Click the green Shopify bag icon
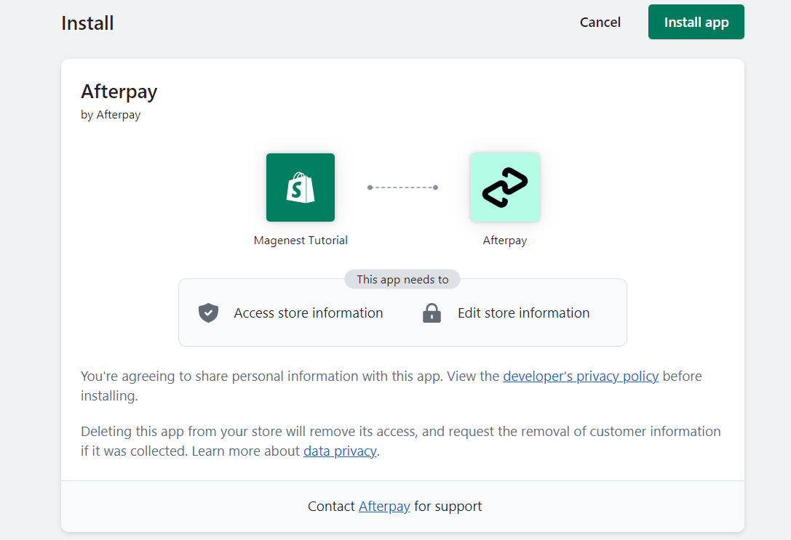This screenshot has height=540, width=791. tap(301, 187)
